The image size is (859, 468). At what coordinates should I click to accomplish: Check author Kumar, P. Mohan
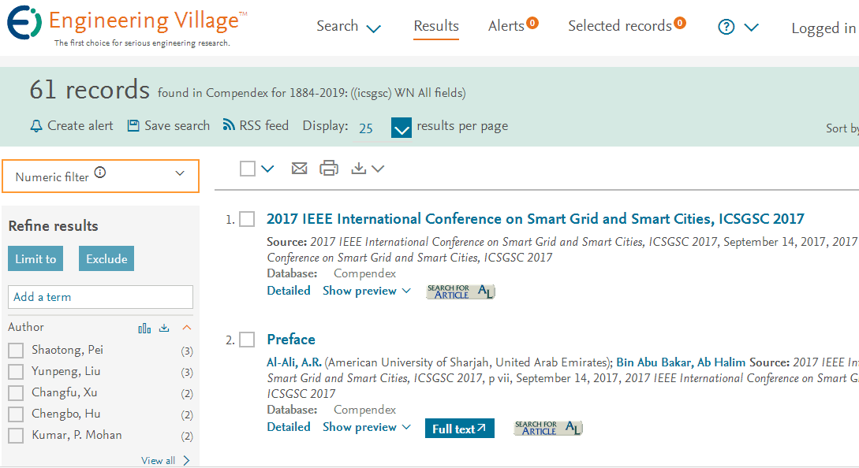point(16,436)
